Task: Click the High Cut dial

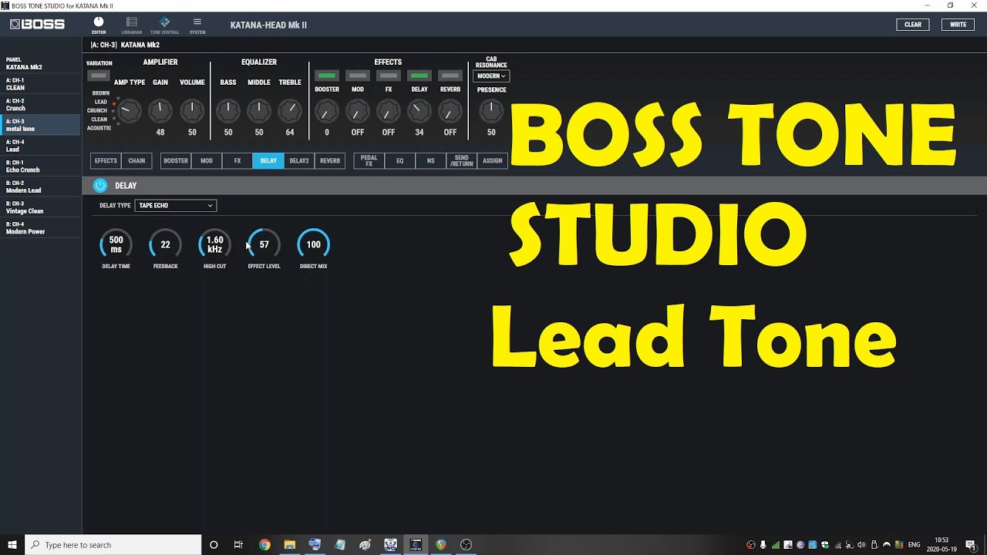Action: 214,244
